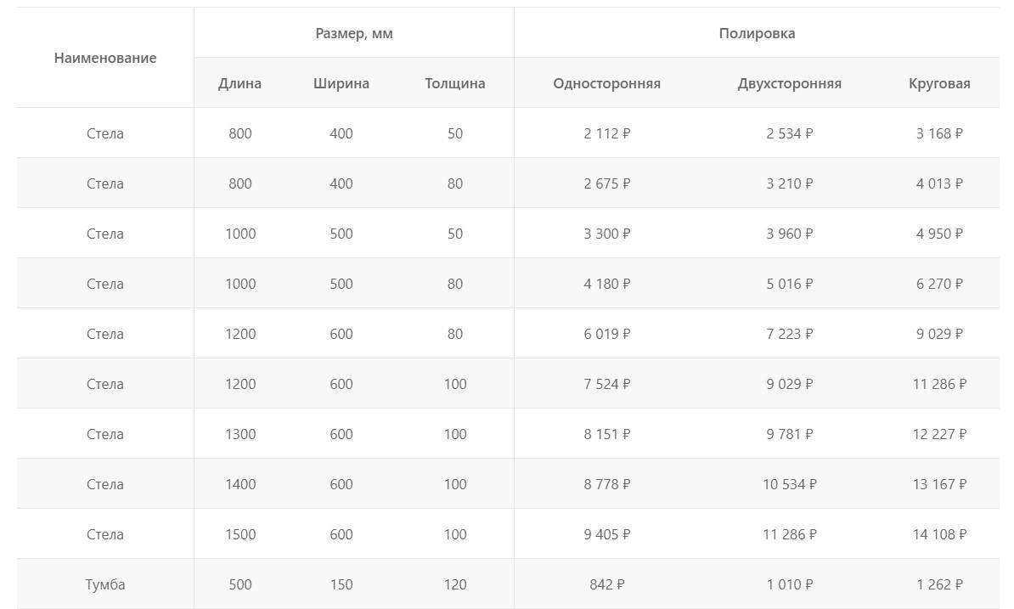This screenshot has height=609, width=1014.
Task: Click the 11 286 ₽ Круговая price cell
Action: point(939,384)
